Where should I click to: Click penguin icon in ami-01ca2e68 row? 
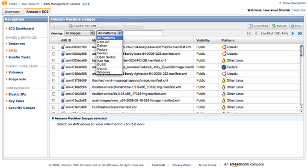tap(224, 100)
